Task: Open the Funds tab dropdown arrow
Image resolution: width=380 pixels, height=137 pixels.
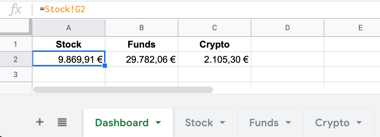Action: click(x=288, y=123)
